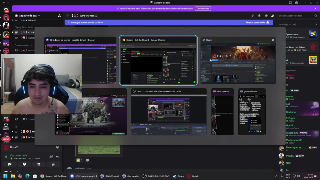This screenshot has height=180, width=320.
Task: Click Marcar como leído button
Action: (x=257, y=22)
